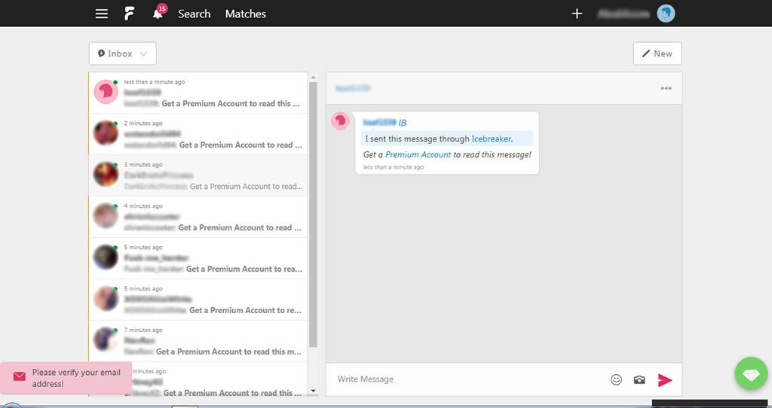Open the Search page

pos(194,14)
